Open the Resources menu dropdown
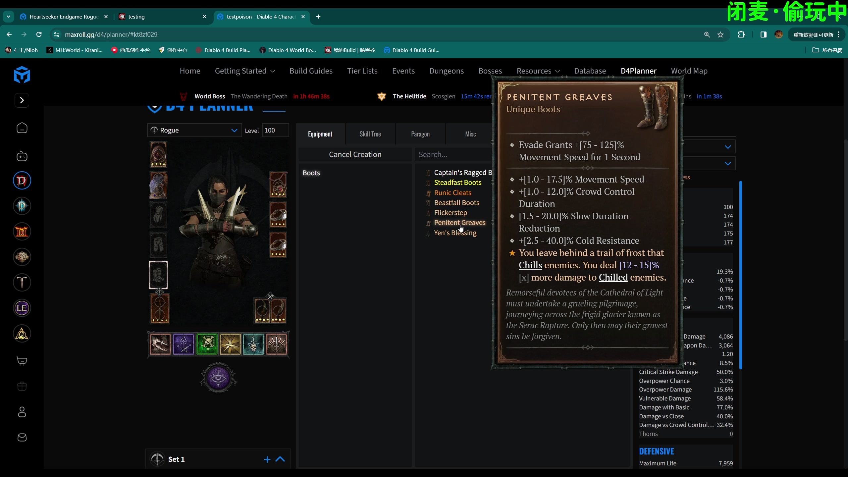 [x=538, y=71]
